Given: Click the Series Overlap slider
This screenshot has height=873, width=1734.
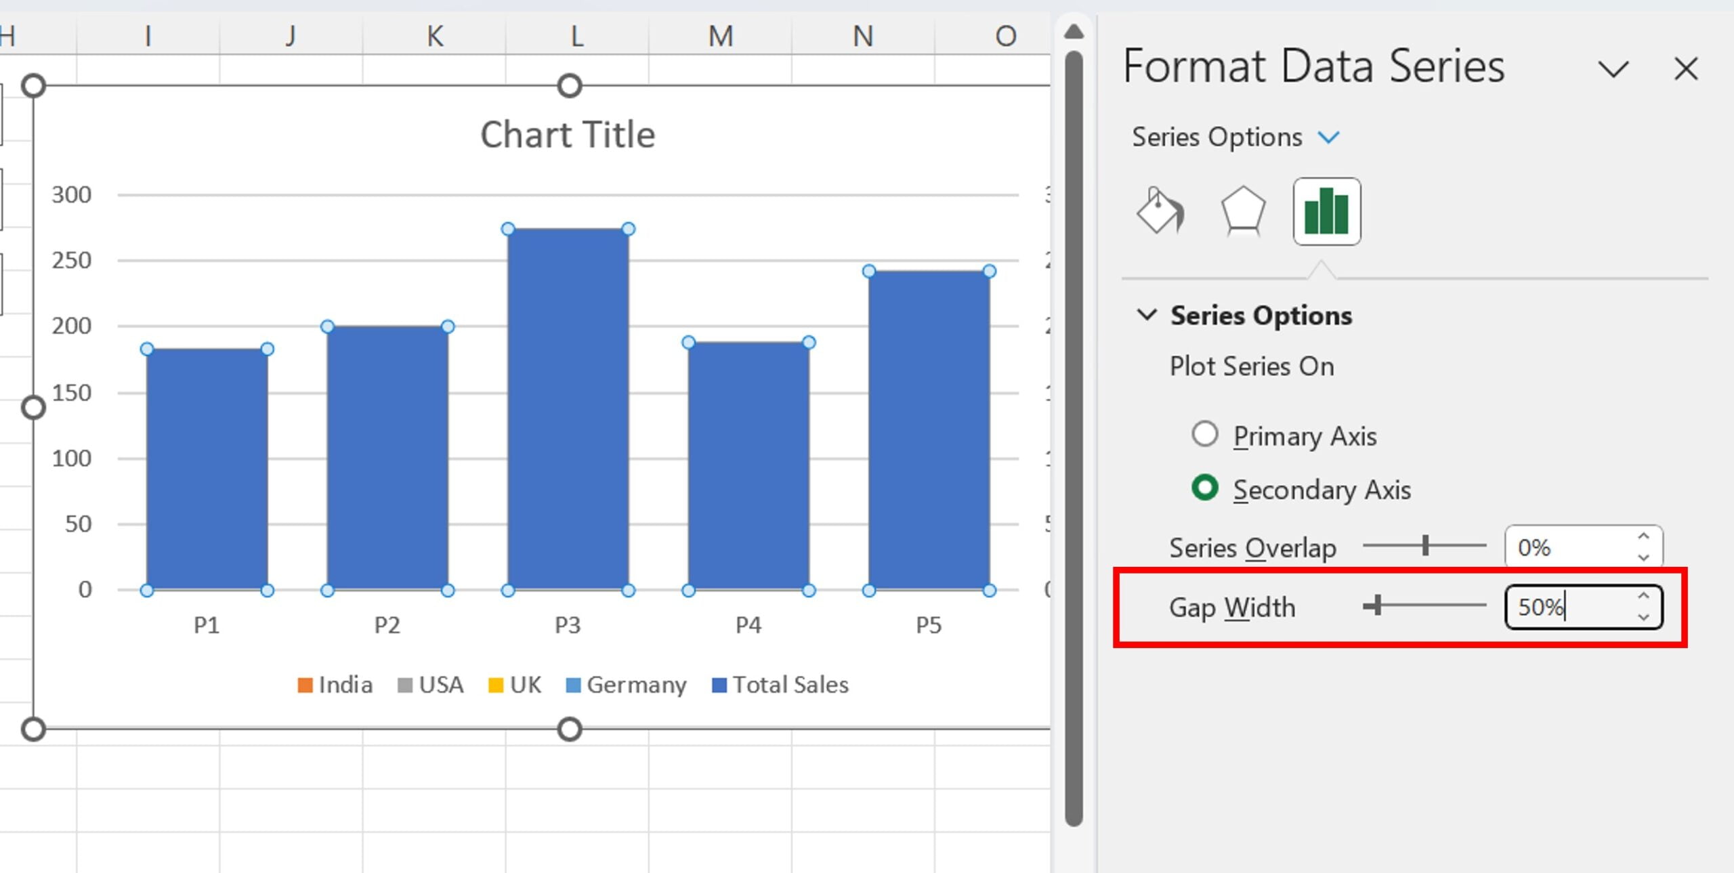Looking at the screenshot, I should pyautogui.click(x=1424, y=545).
